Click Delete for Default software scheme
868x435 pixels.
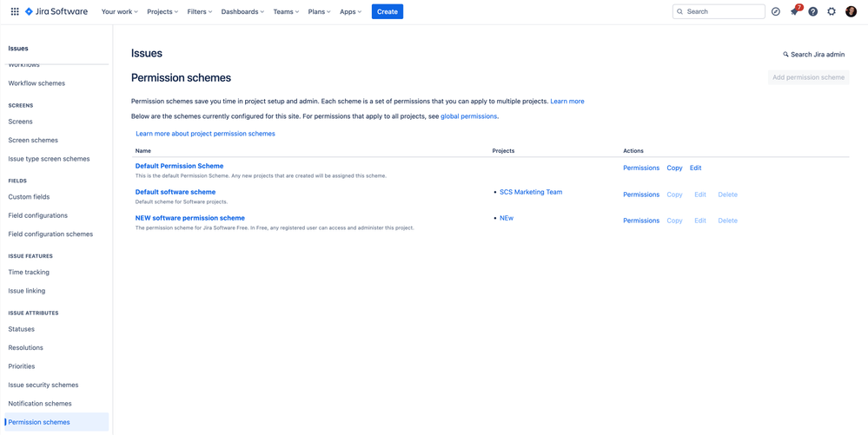tap(728, 194)
